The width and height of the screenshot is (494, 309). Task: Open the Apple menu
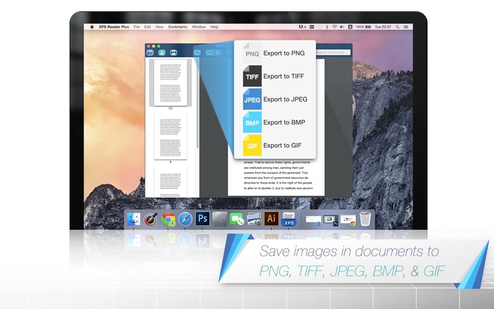[x=92, y=27]
